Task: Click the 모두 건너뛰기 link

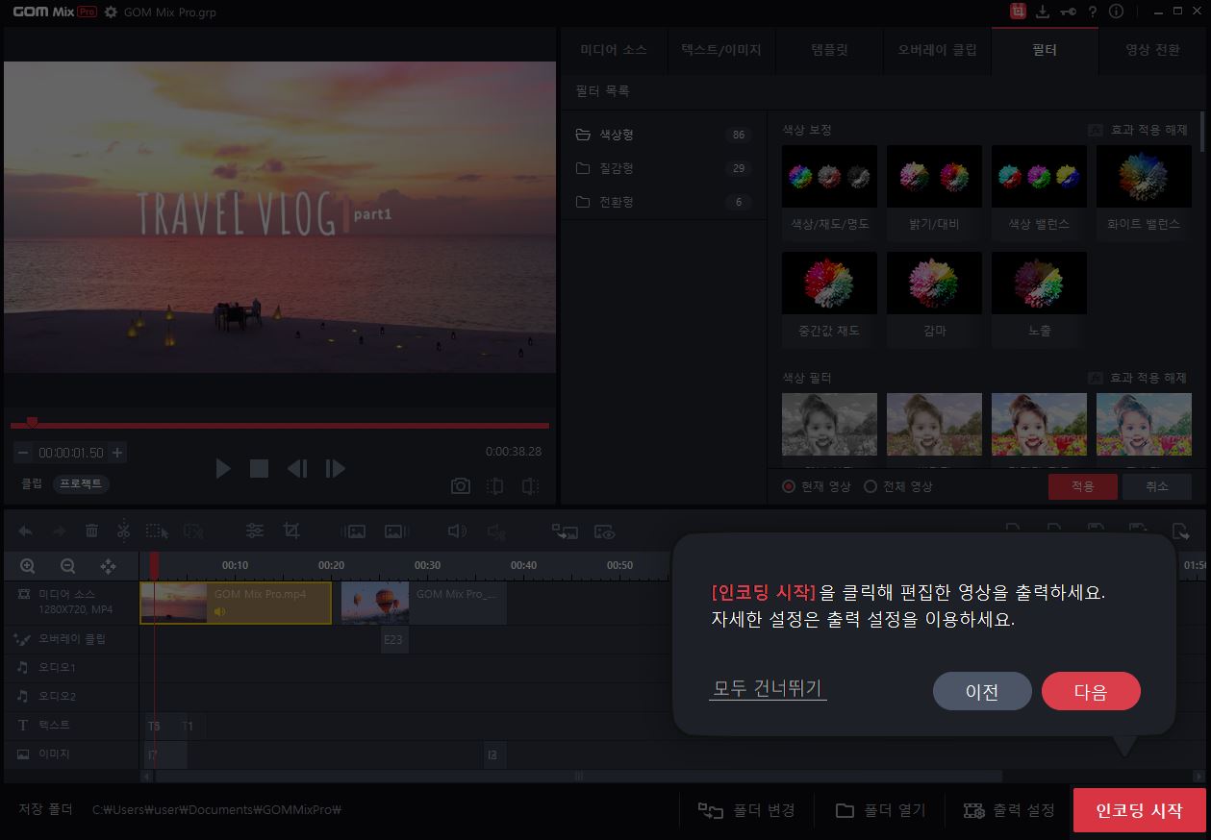Action: coord(768,689)
